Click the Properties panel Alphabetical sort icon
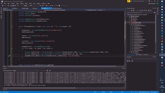165x93 pixels. pyautogui.click(x=130, y=61)
